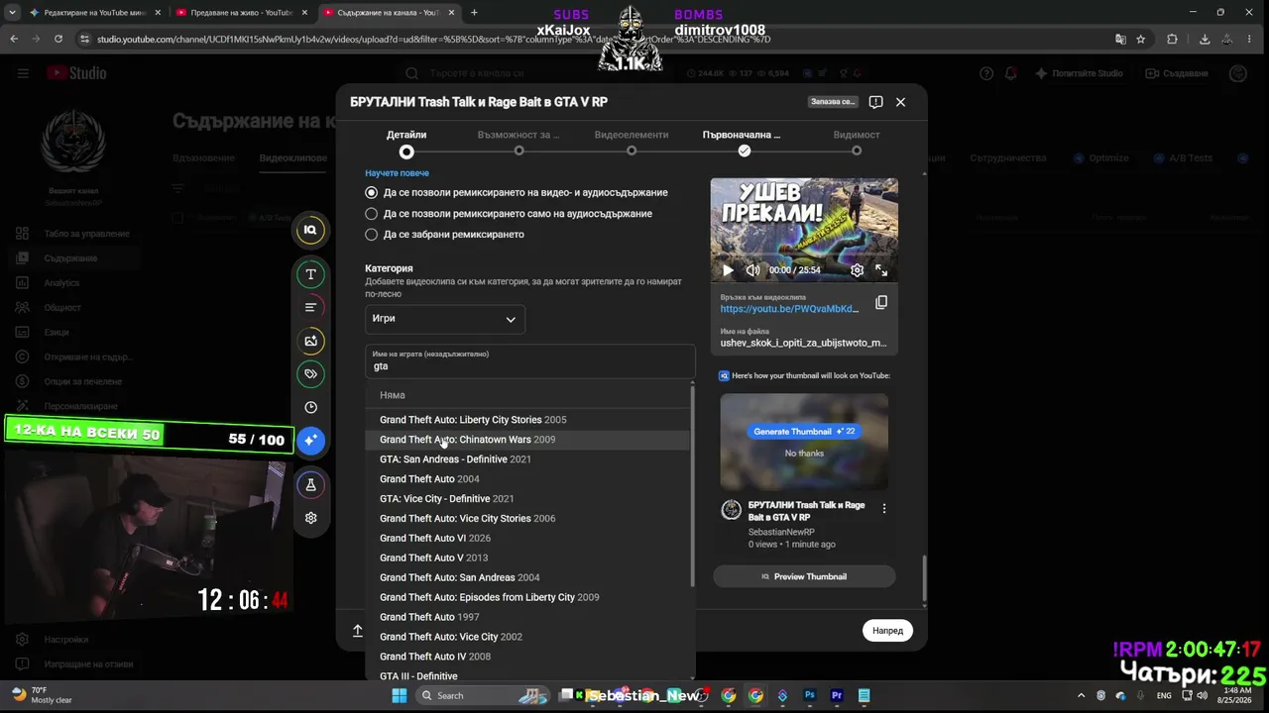Image resolution: width=1269 pixels, height=713 pixels.
Task: Click the dialog's right-side scrollbar
Action: 924,577
